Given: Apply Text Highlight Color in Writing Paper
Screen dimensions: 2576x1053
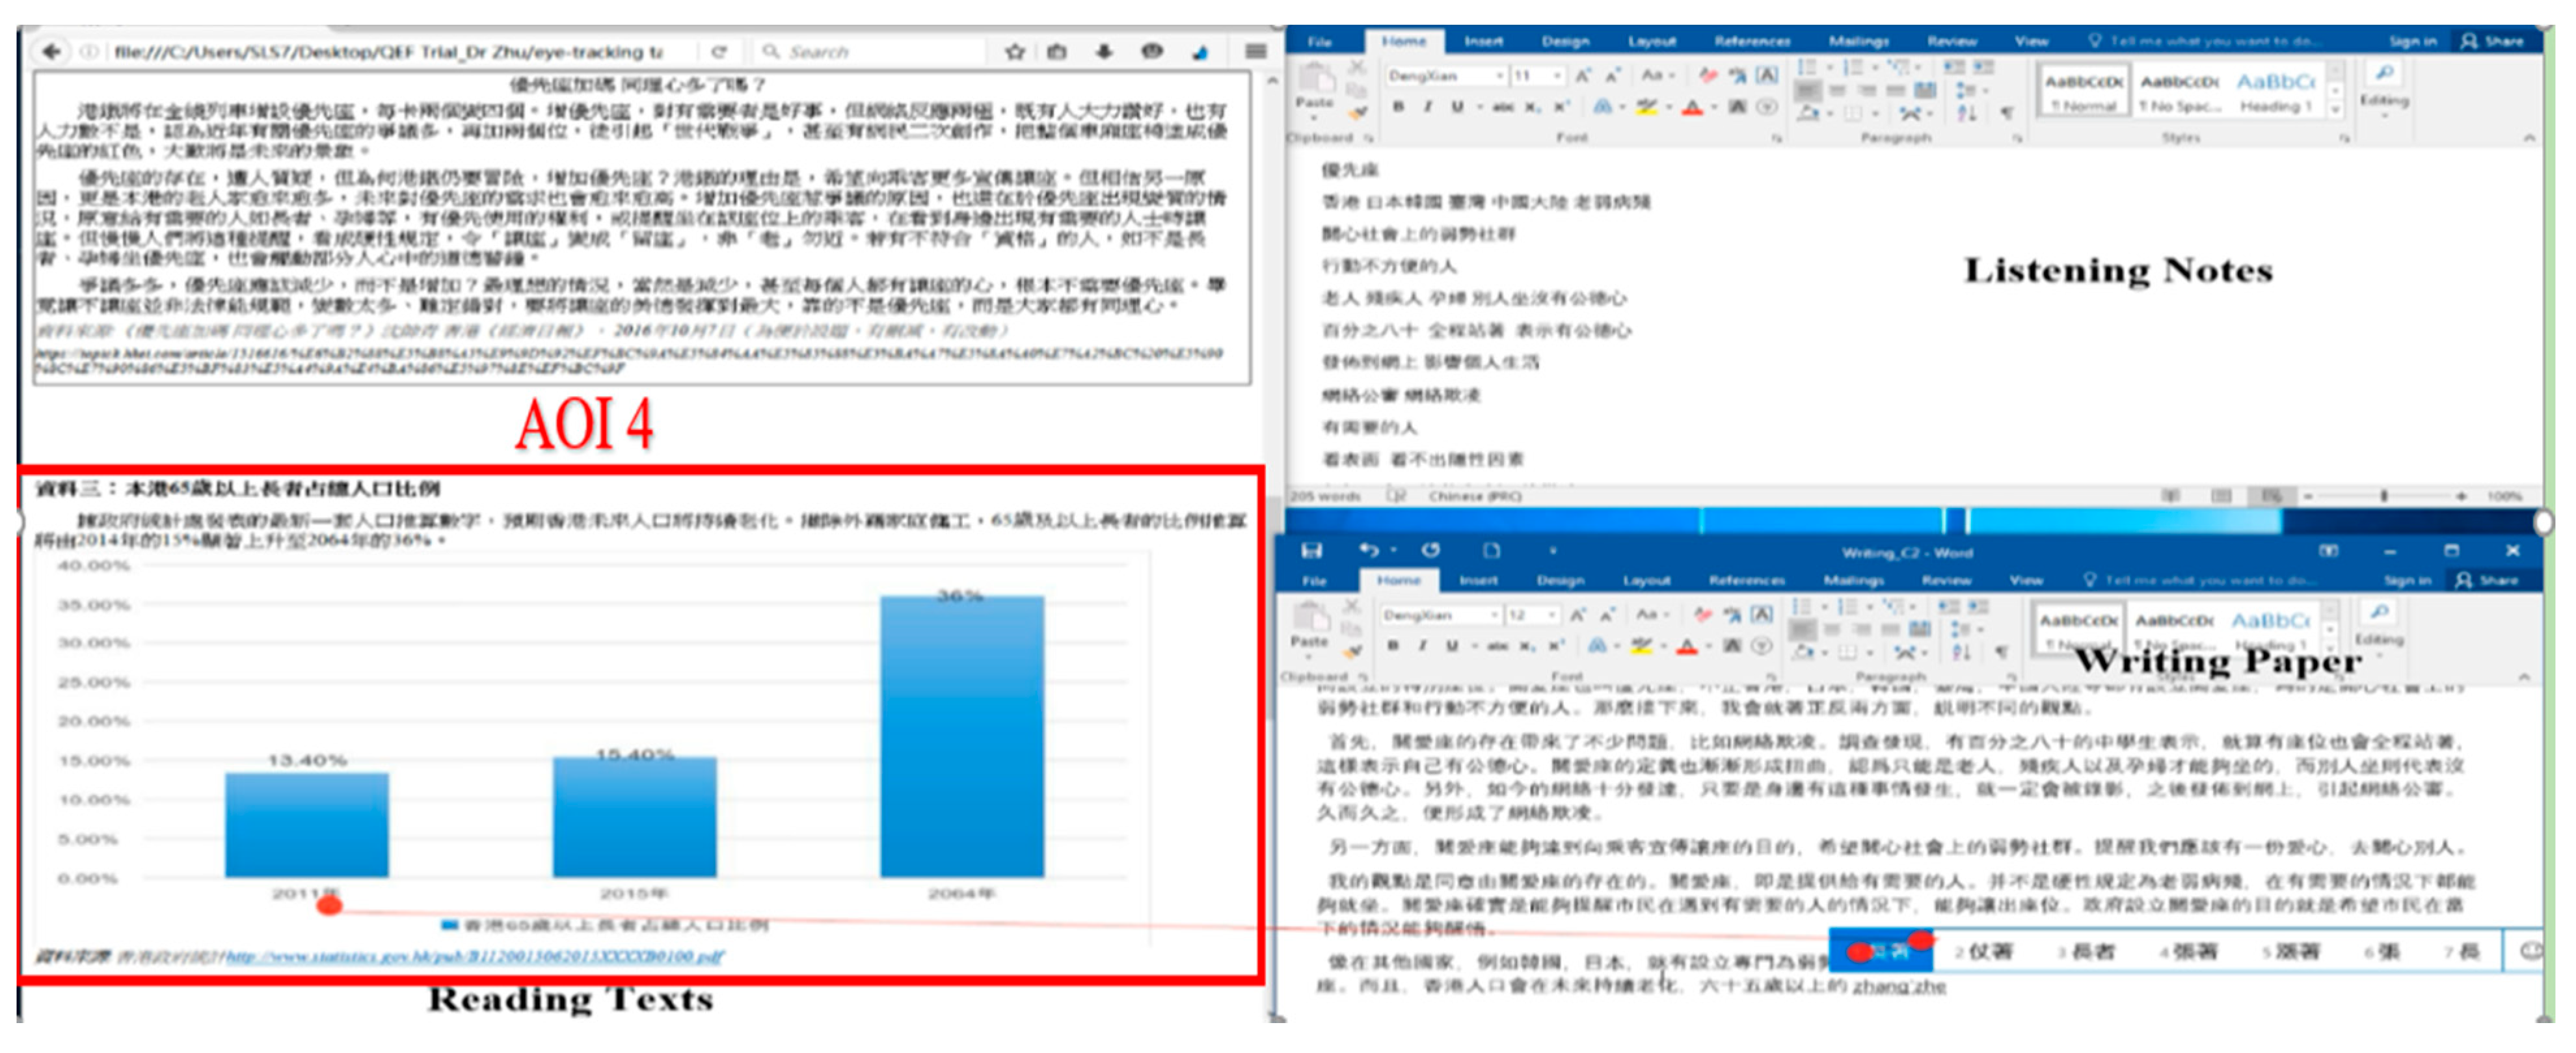Looking at the screenshot, I should [1643, 646].
